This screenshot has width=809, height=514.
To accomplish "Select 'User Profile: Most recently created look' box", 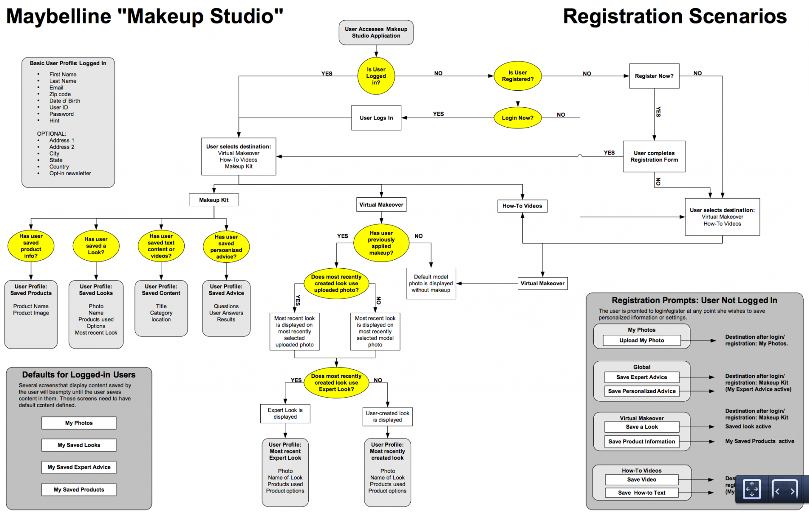I will pyautogui.click(x=387, y=473).
